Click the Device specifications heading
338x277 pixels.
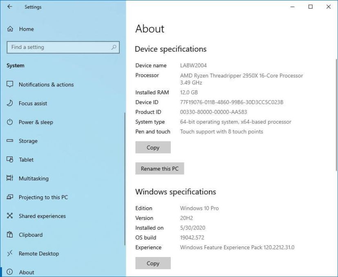click(170, 49)
